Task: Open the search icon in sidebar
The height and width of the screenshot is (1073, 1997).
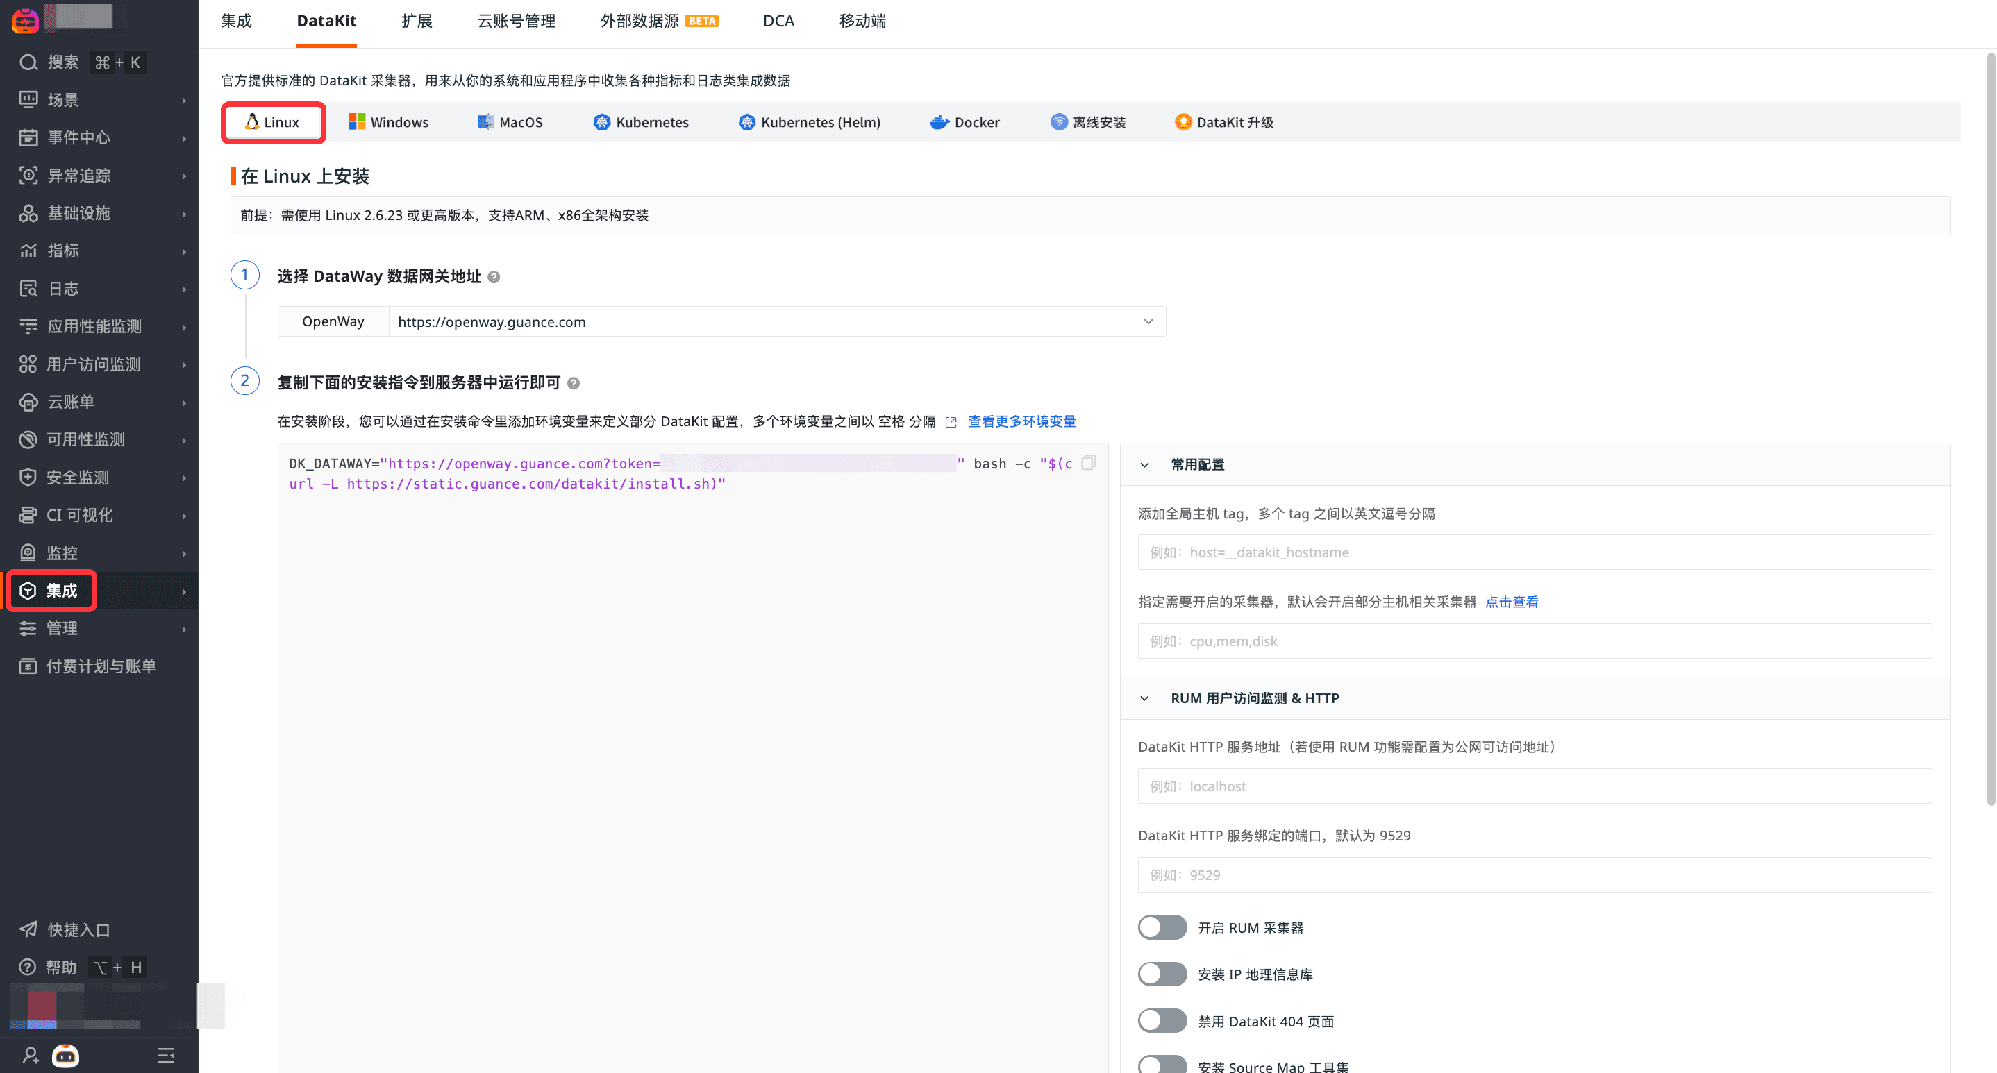Action: [x=28, y=62]
